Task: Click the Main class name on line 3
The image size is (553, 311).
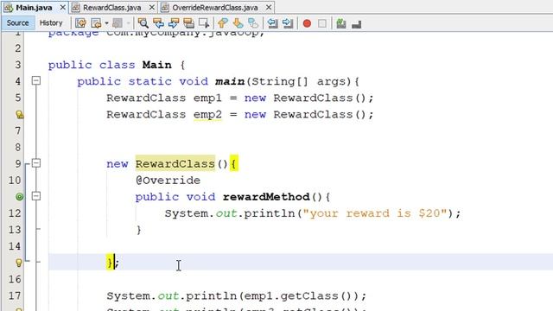Action: (x=157, y=65)
